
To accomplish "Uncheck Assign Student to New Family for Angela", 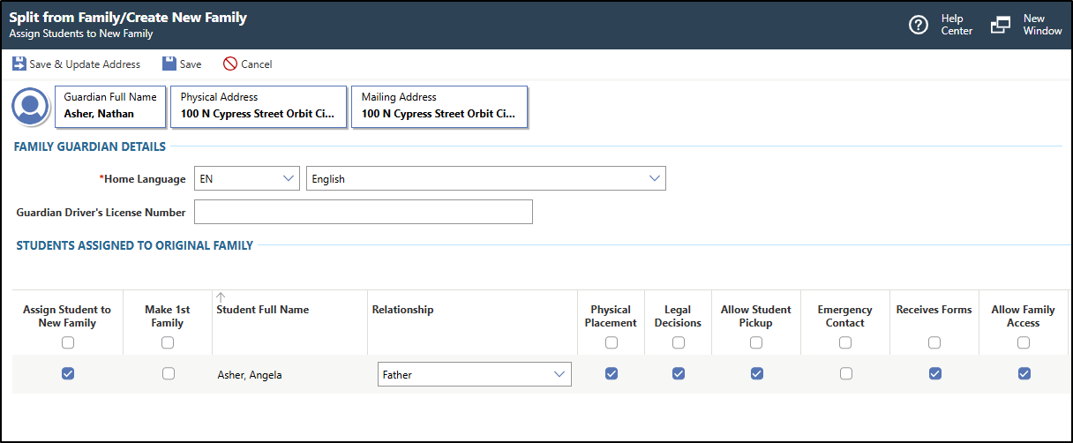I will point(68,374).
